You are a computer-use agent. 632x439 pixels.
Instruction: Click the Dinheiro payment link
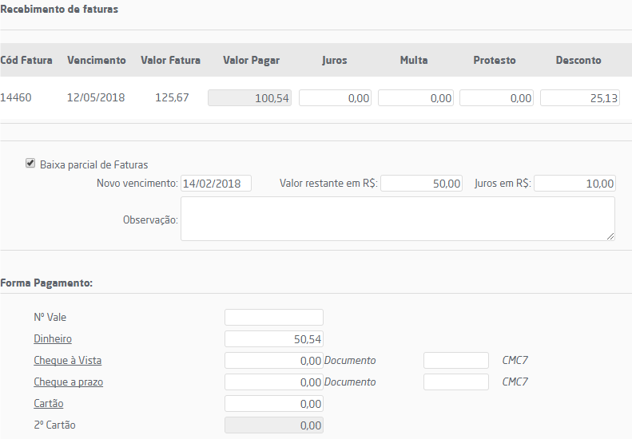(x=53, y=338)
